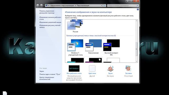Click the theme list scrollbar thumb
169x95 pixels.
[x=137, y=49]
